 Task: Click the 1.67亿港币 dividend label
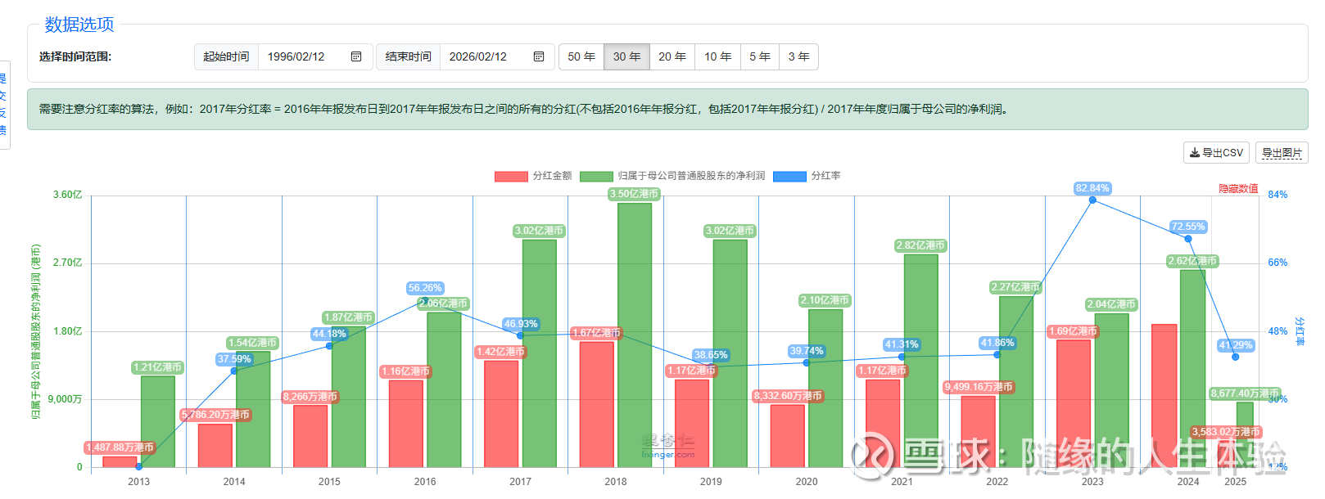[597, 333]
